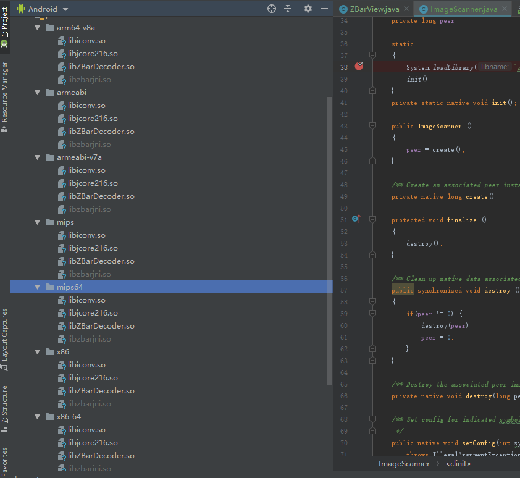Click <clinit> in the breadcrumb bar
520x478 pixels.
pyautogui.click(x=458, y=463)
